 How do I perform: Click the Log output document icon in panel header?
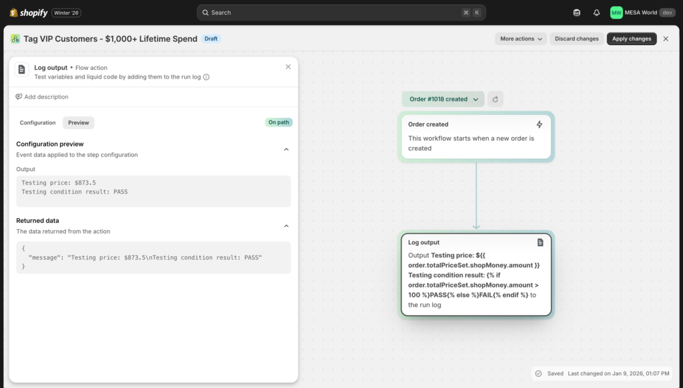coord(22,69)
